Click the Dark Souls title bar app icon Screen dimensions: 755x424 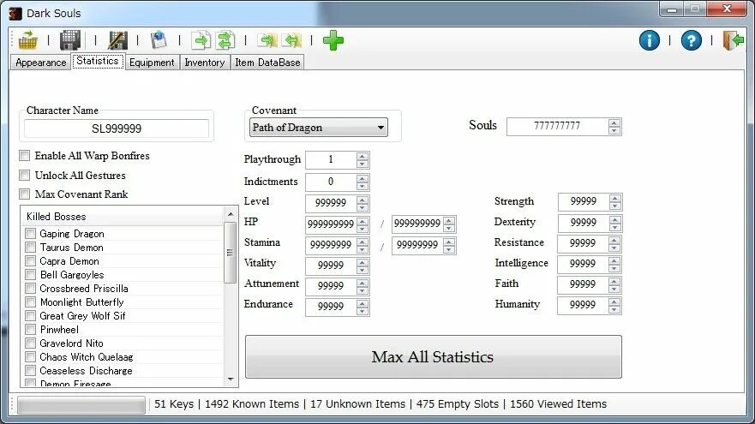[x=15, y=14]
